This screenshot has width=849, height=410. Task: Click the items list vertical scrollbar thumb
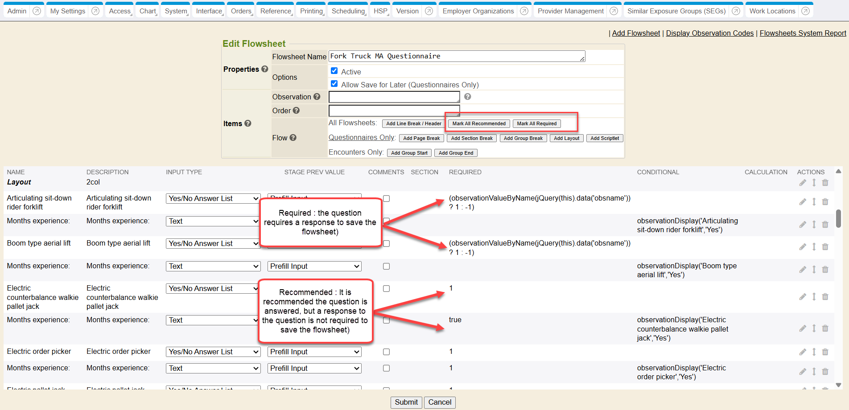838,218
